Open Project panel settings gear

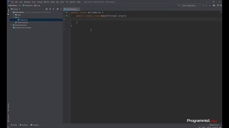pyautogui.click(x=58, y=9)
